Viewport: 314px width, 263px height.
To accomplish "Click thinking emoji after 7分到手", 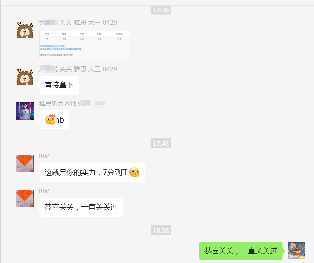I will tap(134, 172).
